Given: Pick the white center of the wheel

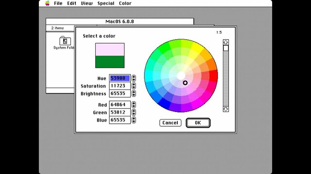Looking at the screenshot, I should click(x=181, y=75).
